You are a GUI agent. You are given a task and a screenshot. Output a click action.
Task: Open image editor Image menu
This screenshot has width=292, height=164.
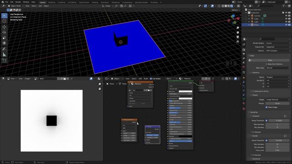pyautogui.click(x=27, y=79)
